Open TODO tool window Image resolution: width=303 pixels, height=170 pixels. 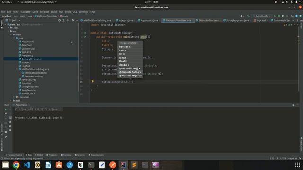[39, 155]
